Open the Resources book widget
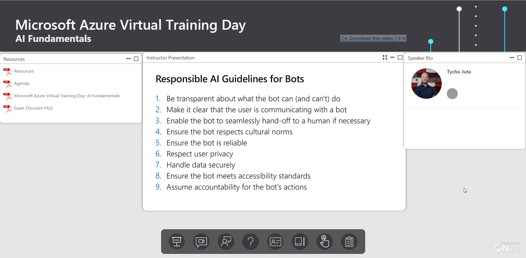The width and height of the screenshot is (526, 258). 300,242
